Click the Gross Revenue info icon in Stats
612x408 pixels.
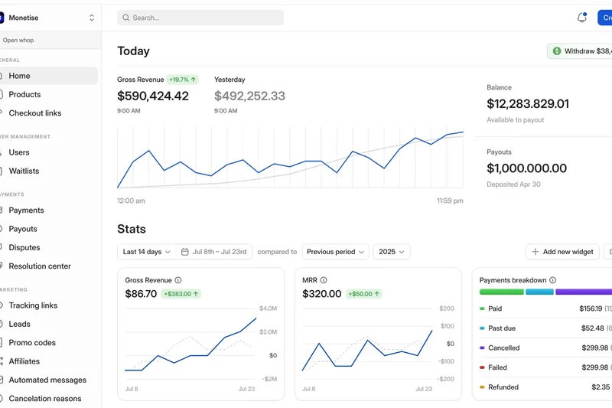[x=178, y=280]
